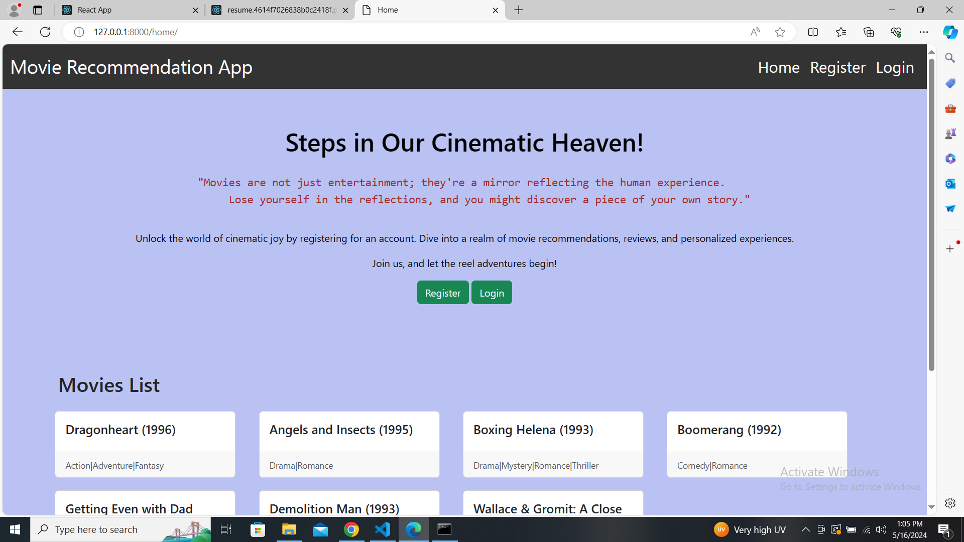Open Browser essentials
The width and height of the screenshot is (964, 542).
[x=897, y=32]
